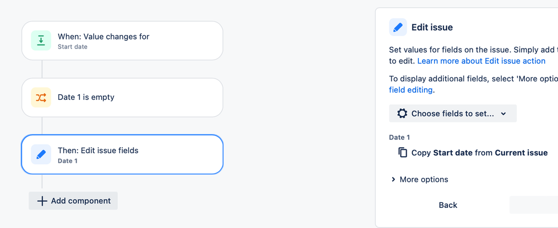Click the copy icon next to Copy Start date
Image resolution: width=558 pixels, height=228 pixels.
tap(403, 152)
